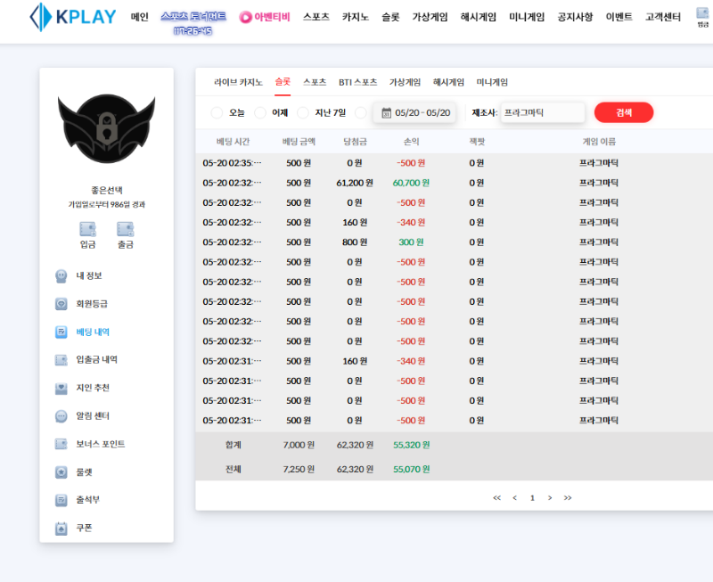Click the 내 정보 sidebar icon
This screenshot has height=582, width=713.
[x=61, y=276]
